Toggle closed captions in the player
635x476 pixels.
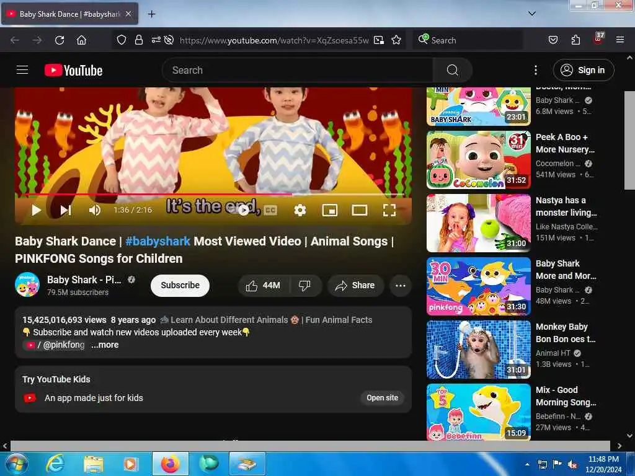pyautogui.click(x=270, y=210)
